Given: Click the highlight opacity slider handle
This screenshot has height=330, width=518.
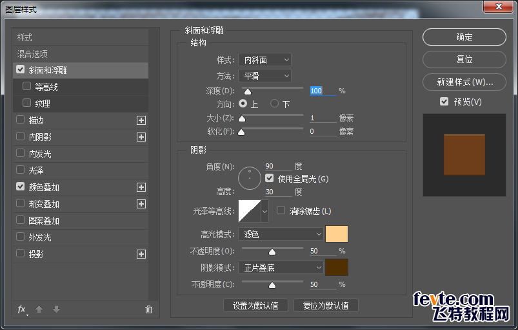Looking at the screenshot, I should click(x=272, y=252).
